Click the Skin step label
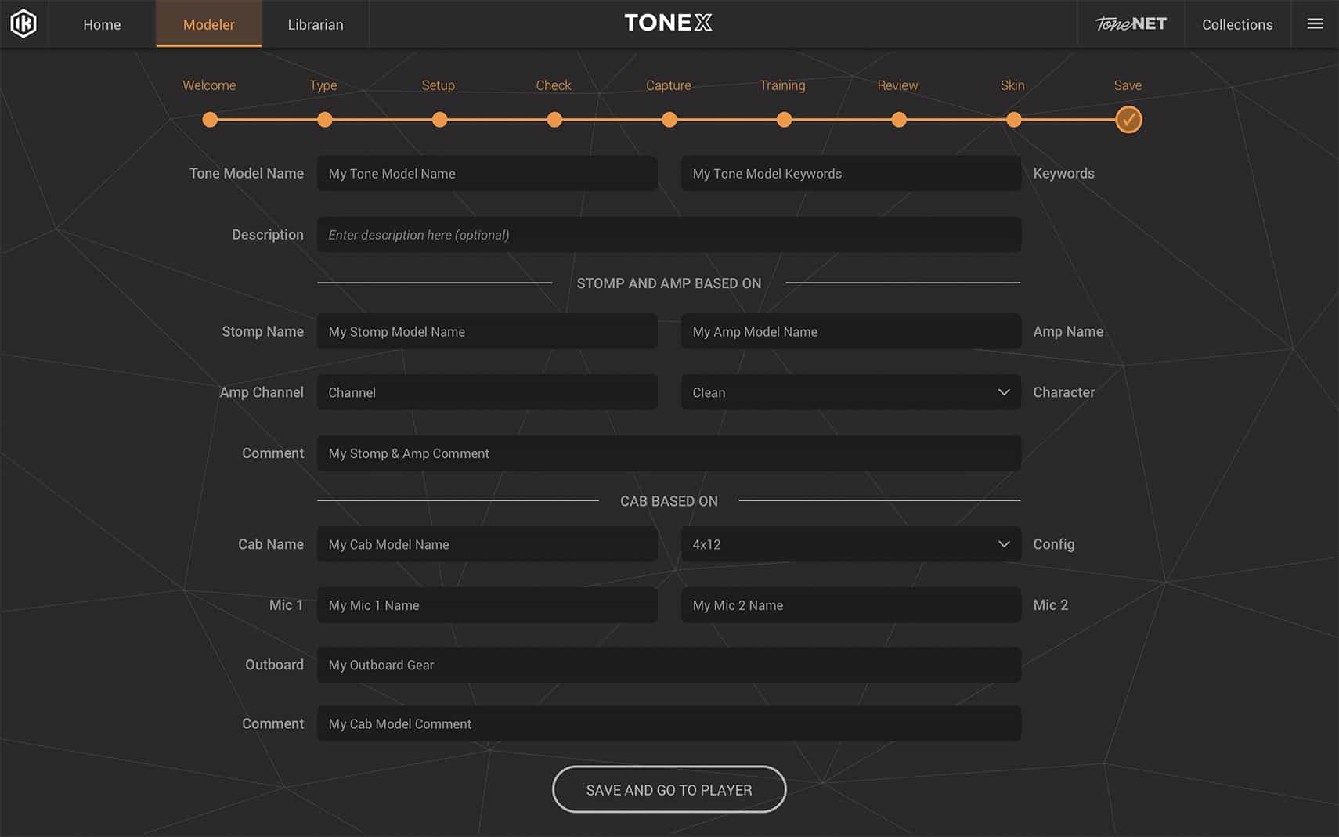This screenshot has width=1339, height=837. (1012, 85)
